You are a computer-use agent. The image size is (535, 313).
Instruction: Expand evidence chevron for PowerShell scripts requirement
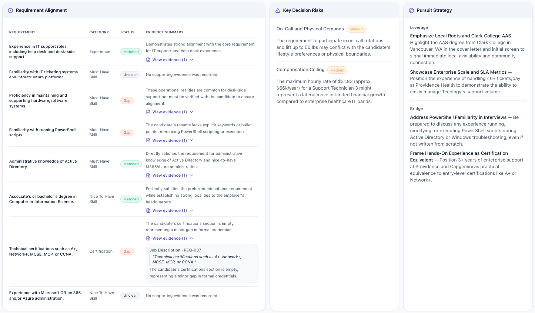[x=191, y=140]
